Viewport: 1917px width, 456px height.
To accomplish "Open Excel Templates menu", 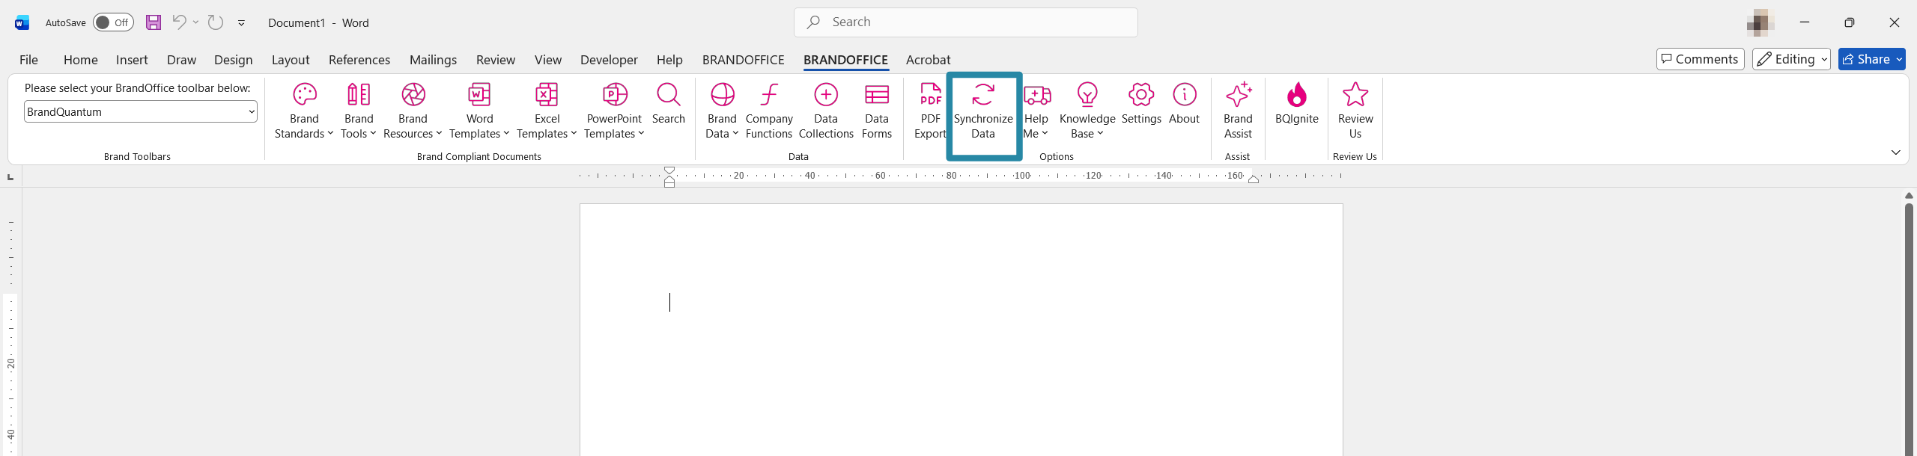I will pos(547,111).
